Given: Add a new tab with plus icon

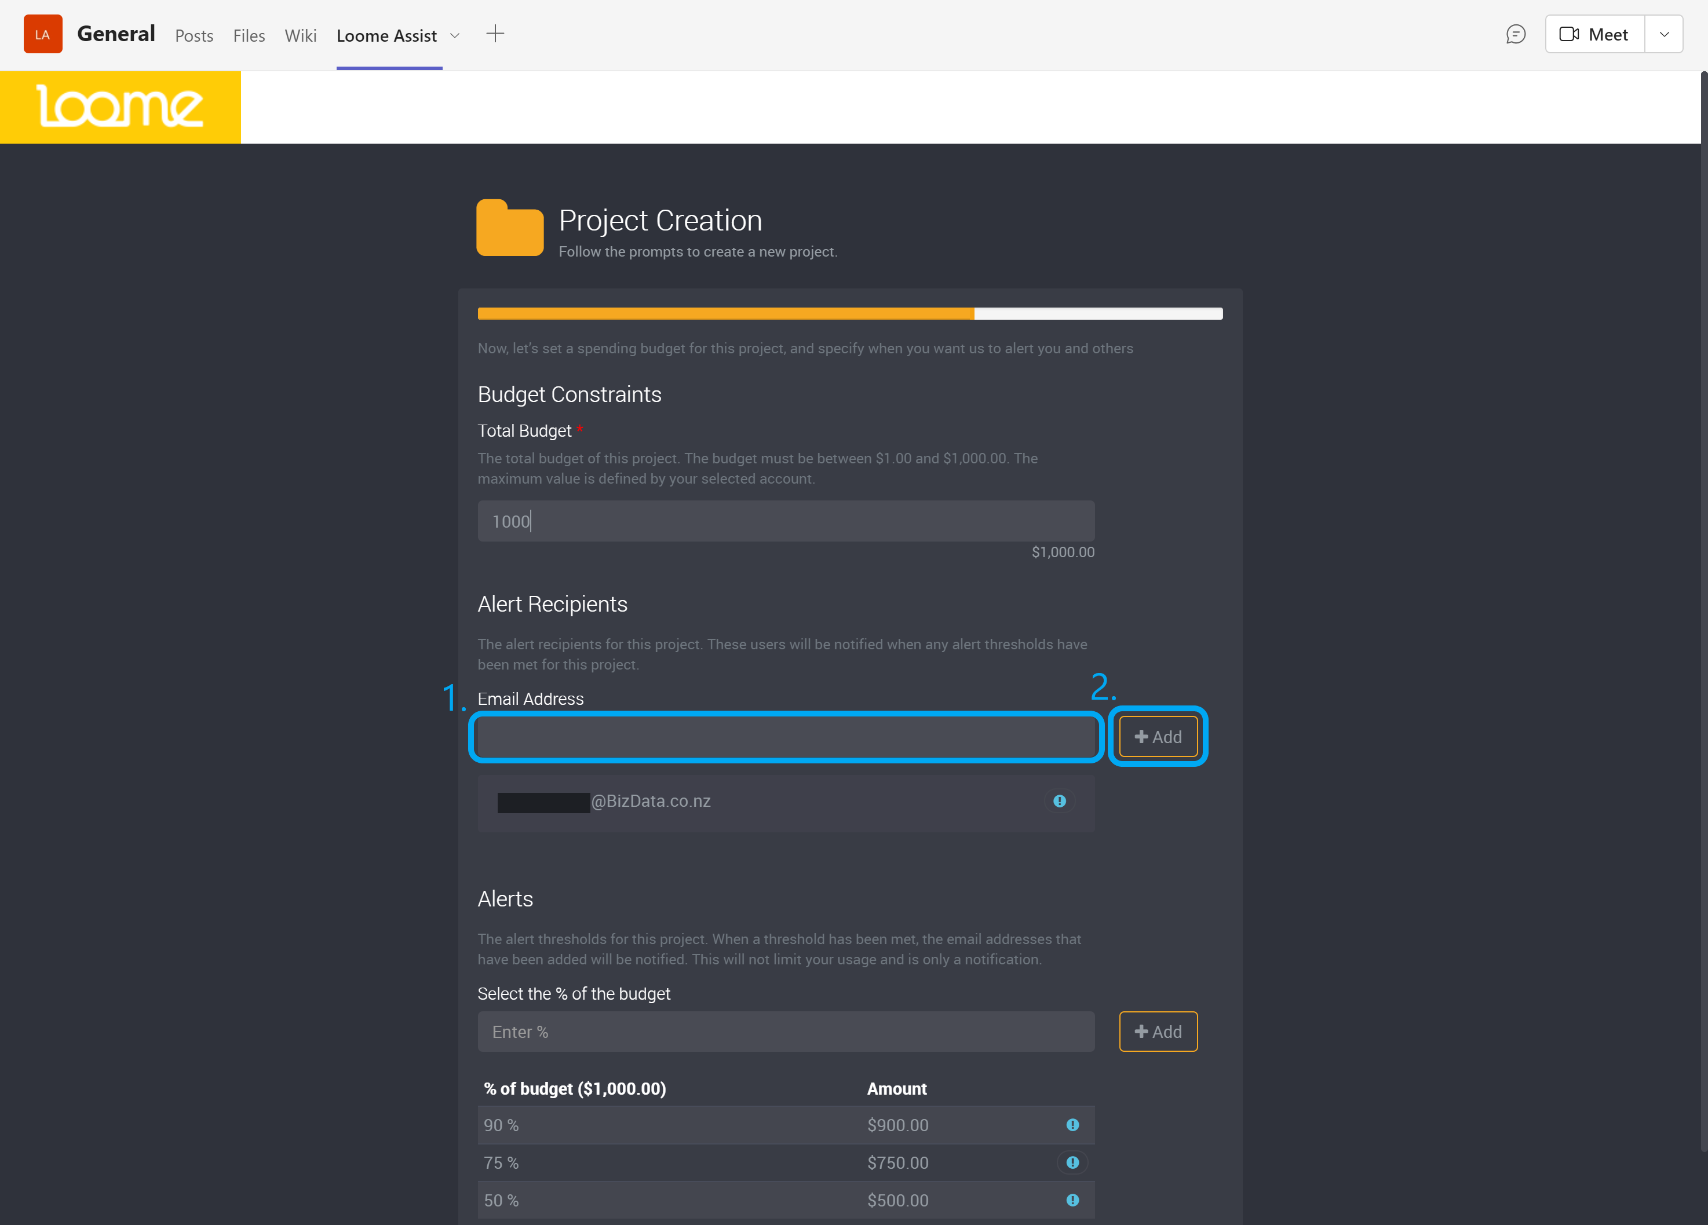Looking at the screenshot, I should click(x=495, y=34).
